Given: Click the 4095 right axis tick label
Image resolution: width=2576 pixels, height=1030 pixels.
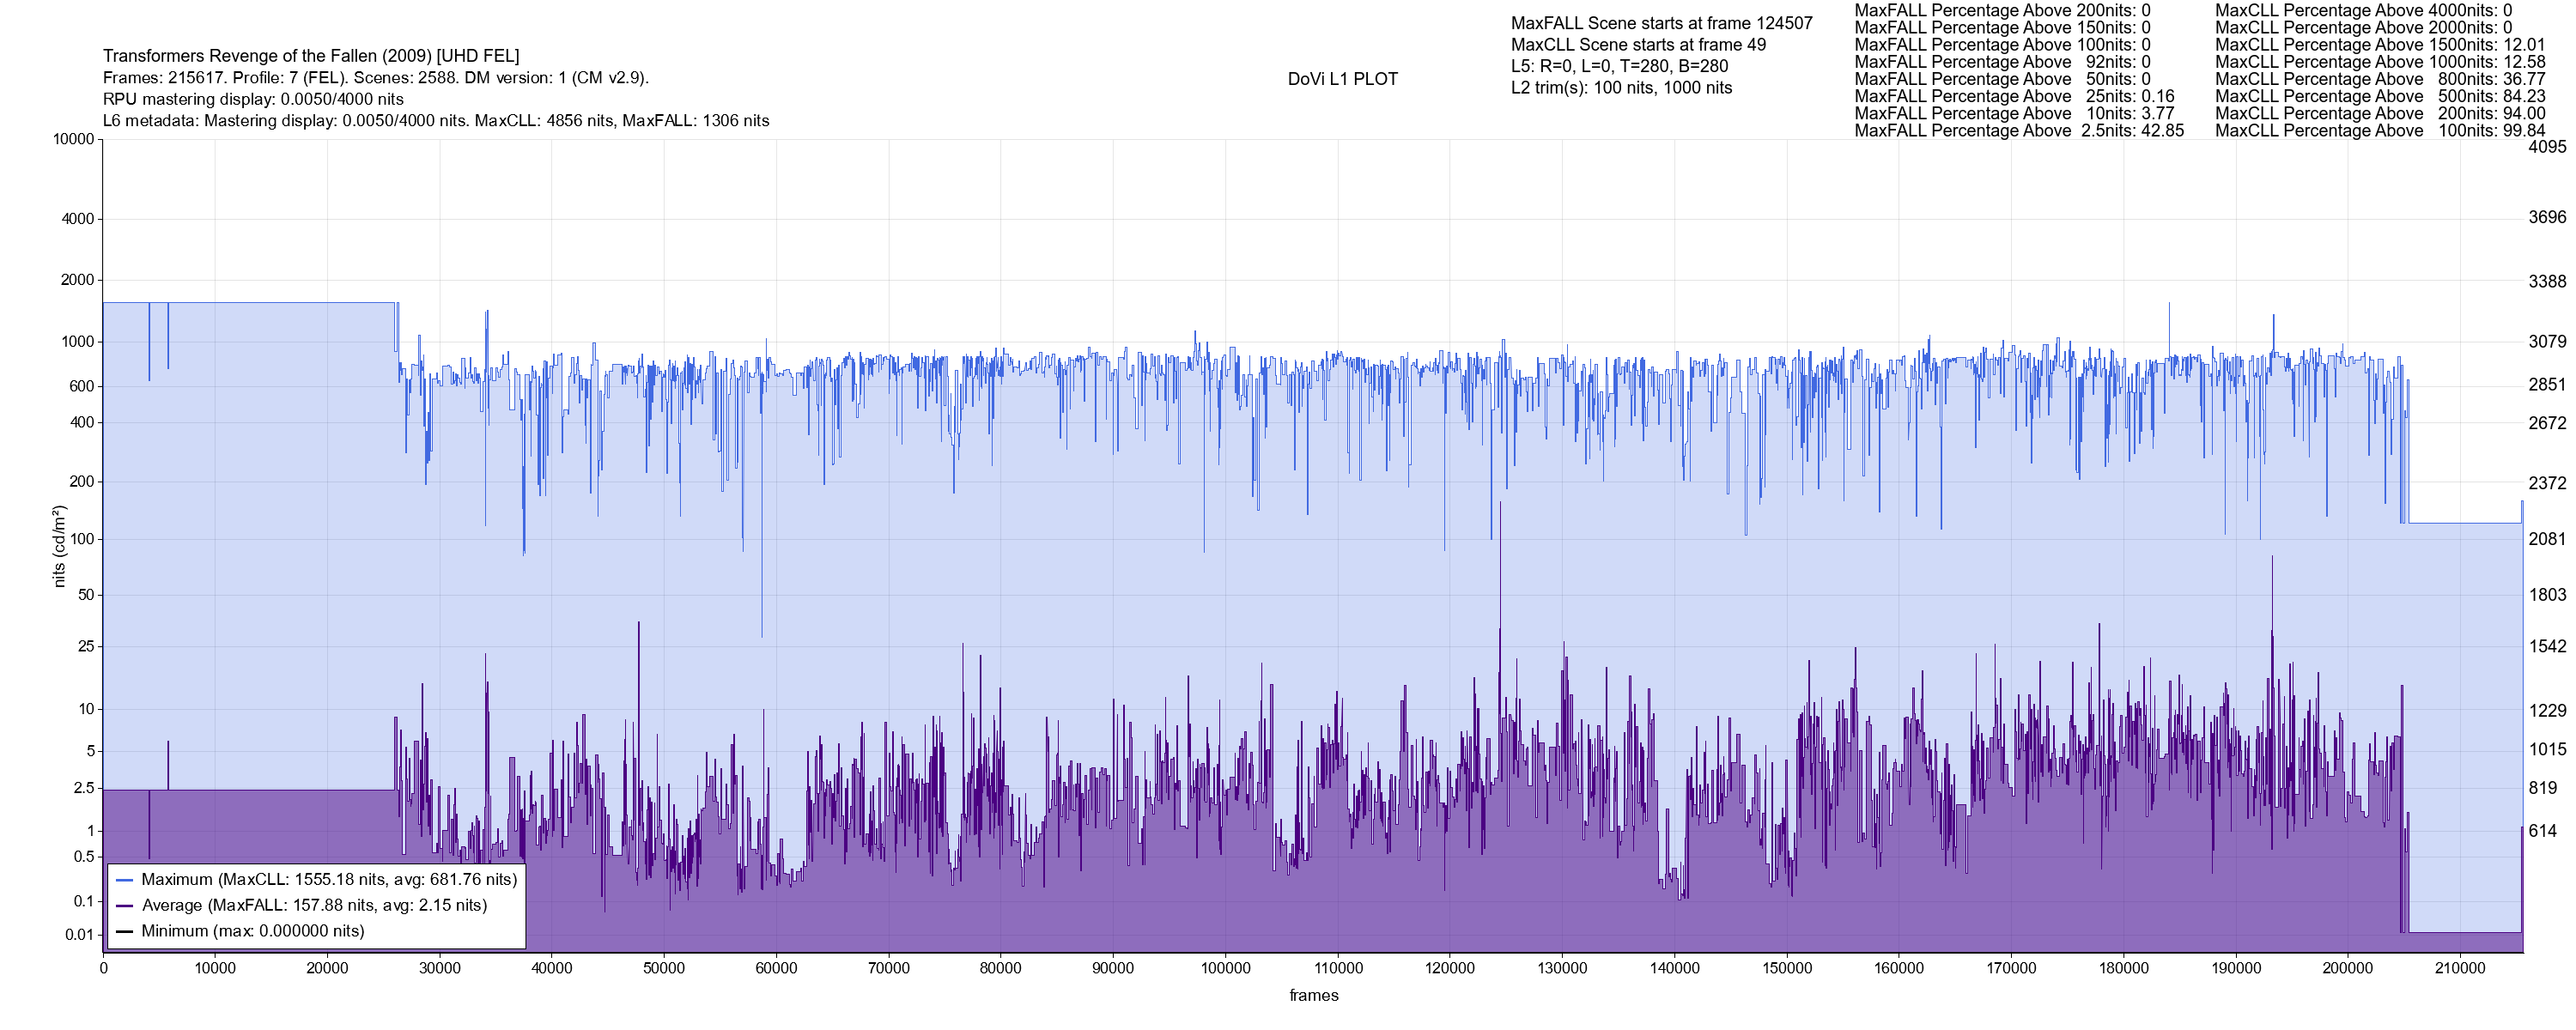Looking at the screenshot, I should coord(2547,147).
